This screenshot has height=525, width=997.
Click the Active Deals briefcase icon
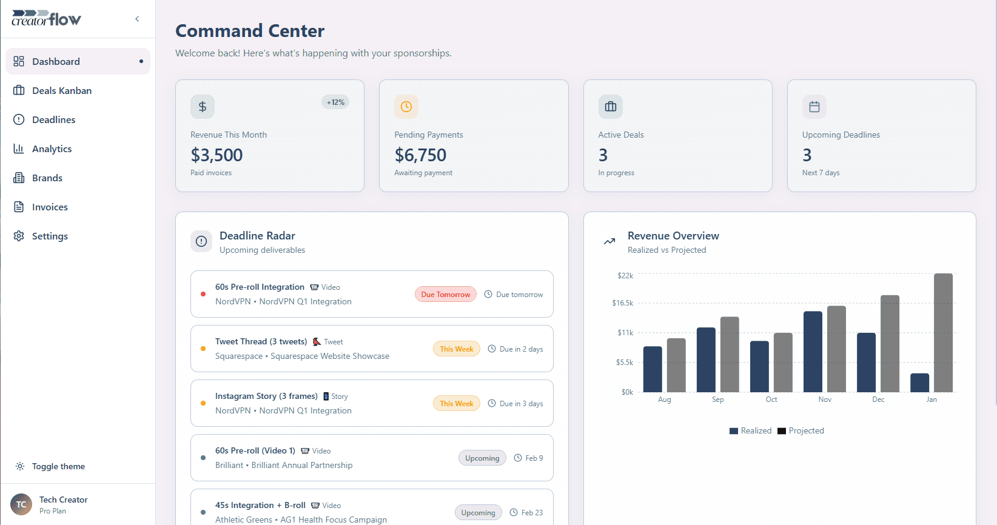tap(610, 107)
